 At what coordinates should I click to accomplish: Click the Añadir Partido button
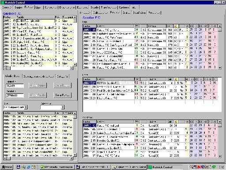[38, 95]
